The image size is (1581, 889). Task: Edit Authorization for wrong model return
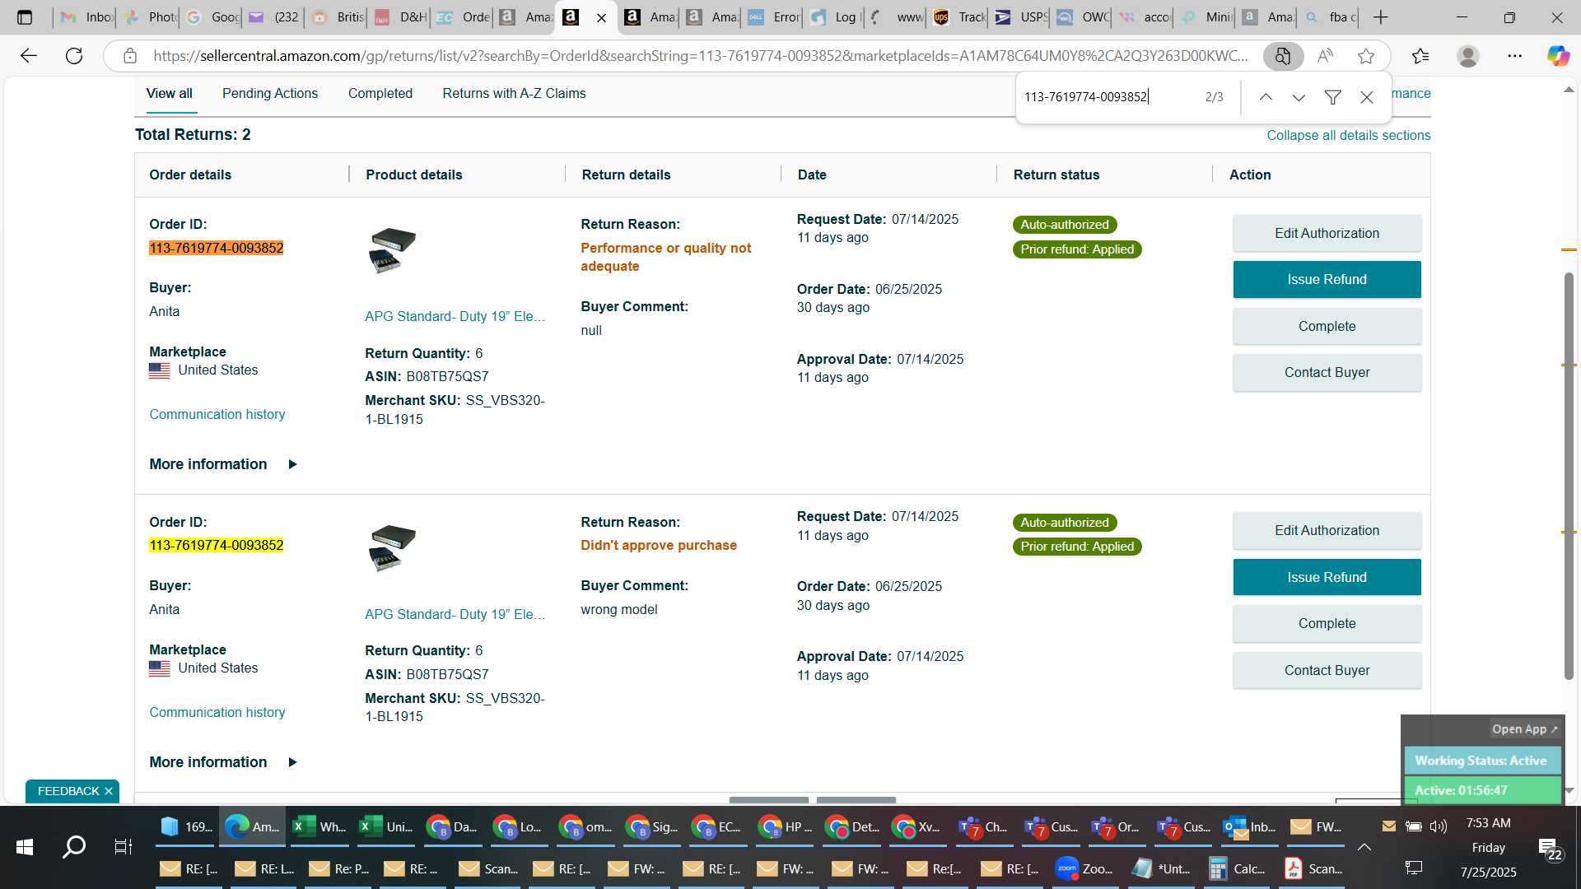[x=1327, y=531]
